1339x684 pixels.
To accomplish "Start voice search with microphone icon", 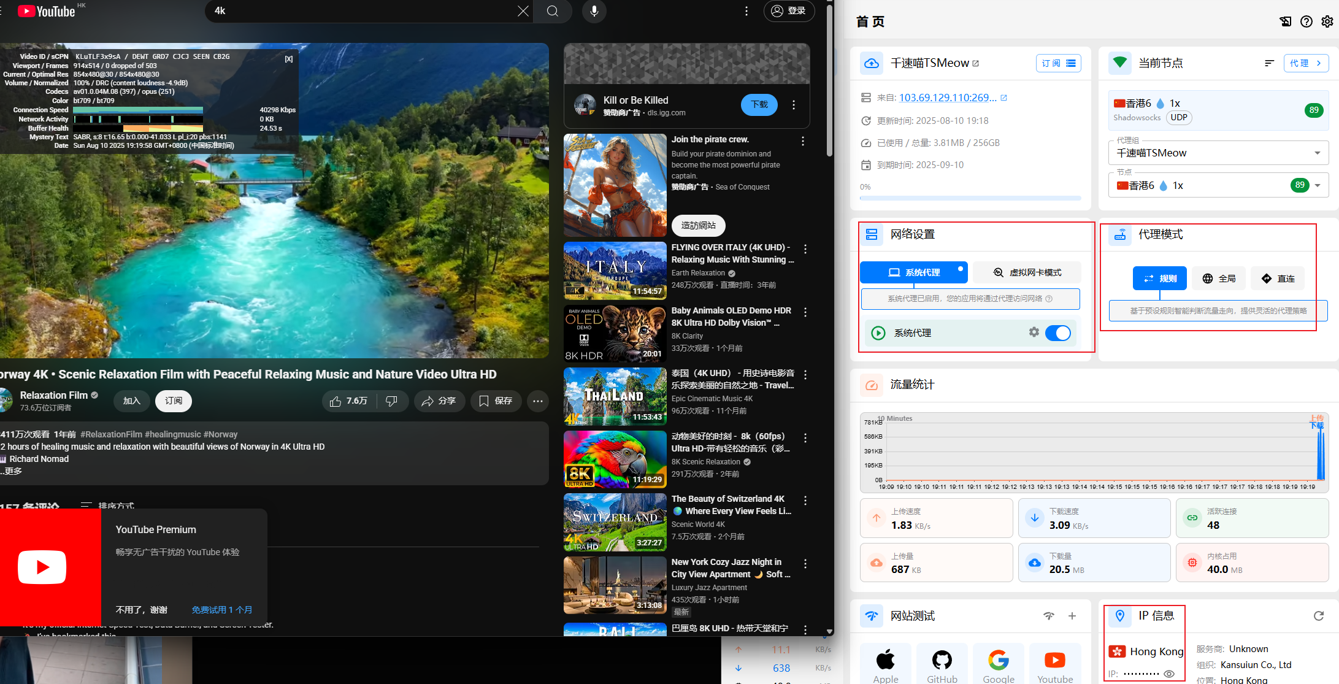I will (594, 11).
